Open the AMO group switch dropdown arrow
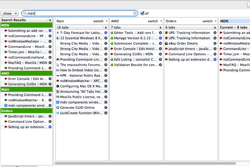 tap(161, 21)
